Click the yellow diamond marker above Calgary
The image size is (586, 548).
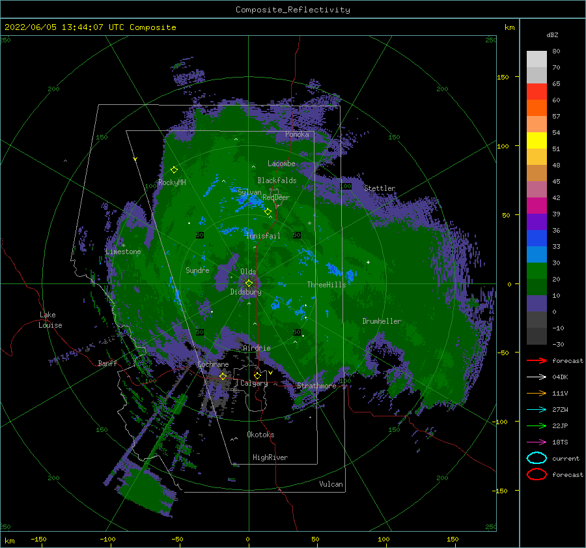point(257,375)
